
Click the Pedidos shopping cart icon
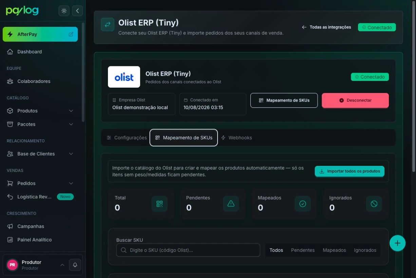[10, 183]
